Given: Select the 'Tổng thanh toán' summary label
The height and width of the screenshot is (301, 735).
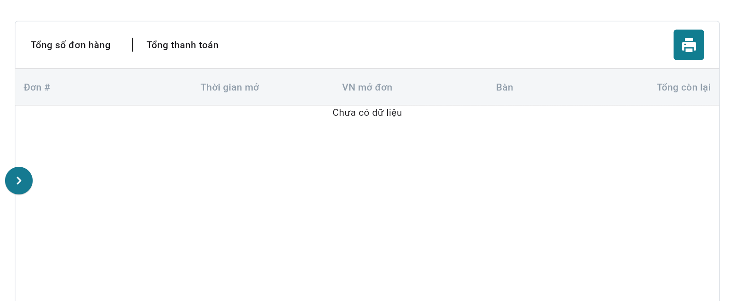Looking at the screenshot, I should [182, 45].
